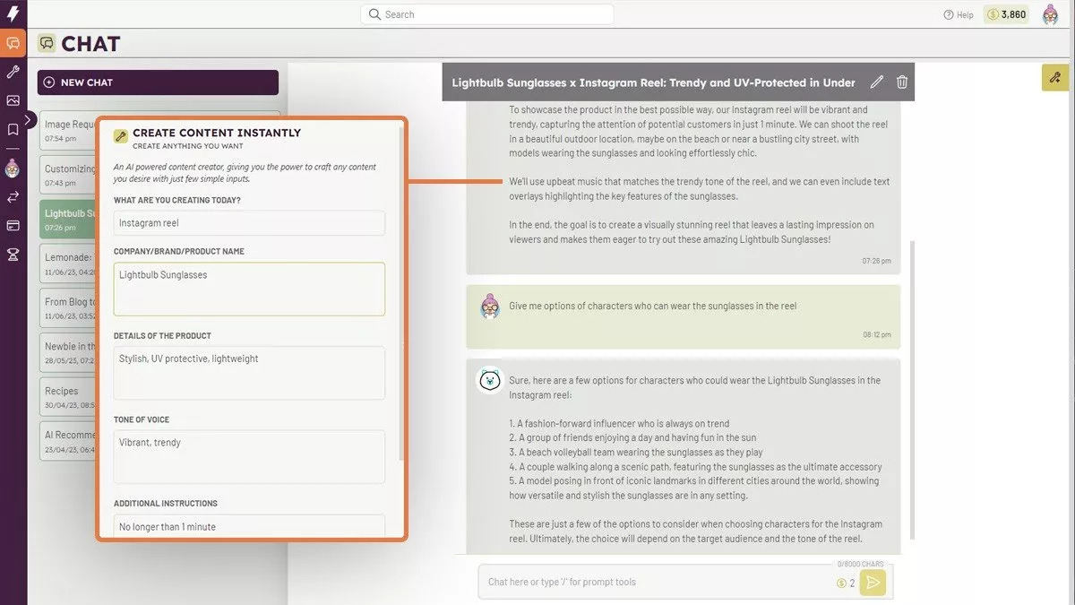Image resolution: width=1075 pixels, height=605 pixels.
Task: Open the user avatar menu at top right
Action: [x=1050, y=14]
